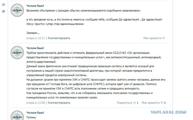
Task: Open author name of the Путину: post
Action: click(x=35, y=113)
